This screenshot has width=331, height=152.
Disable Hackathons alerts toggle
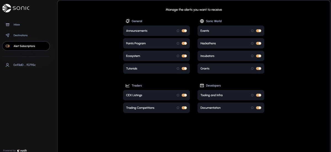258,43
